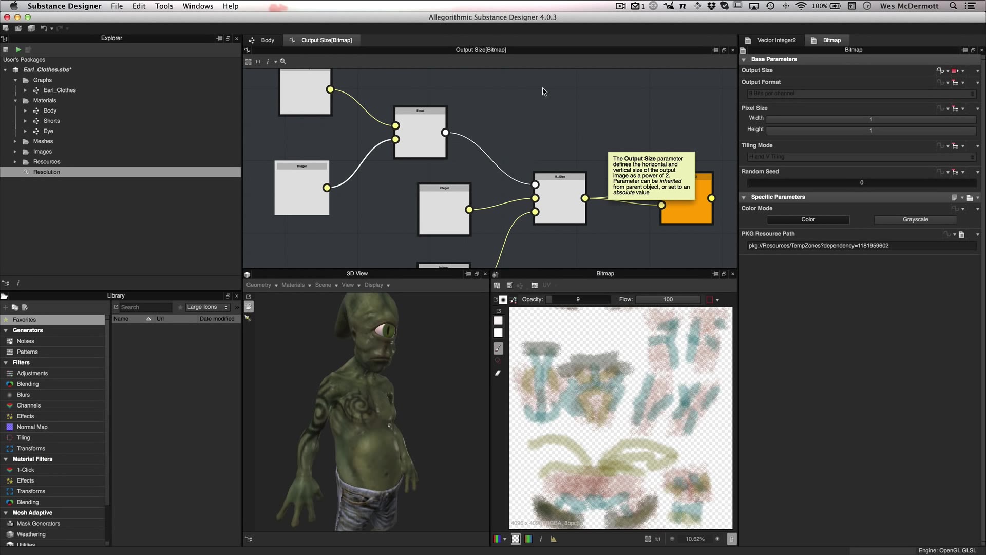This screenshot has height=555, width=986.
Task: Click the zoom search icon in the graph toolbar
Action: (x=283, y=62)
